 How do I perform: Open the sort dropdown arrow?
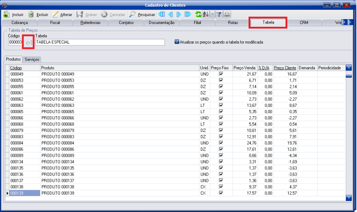(212, 15)
